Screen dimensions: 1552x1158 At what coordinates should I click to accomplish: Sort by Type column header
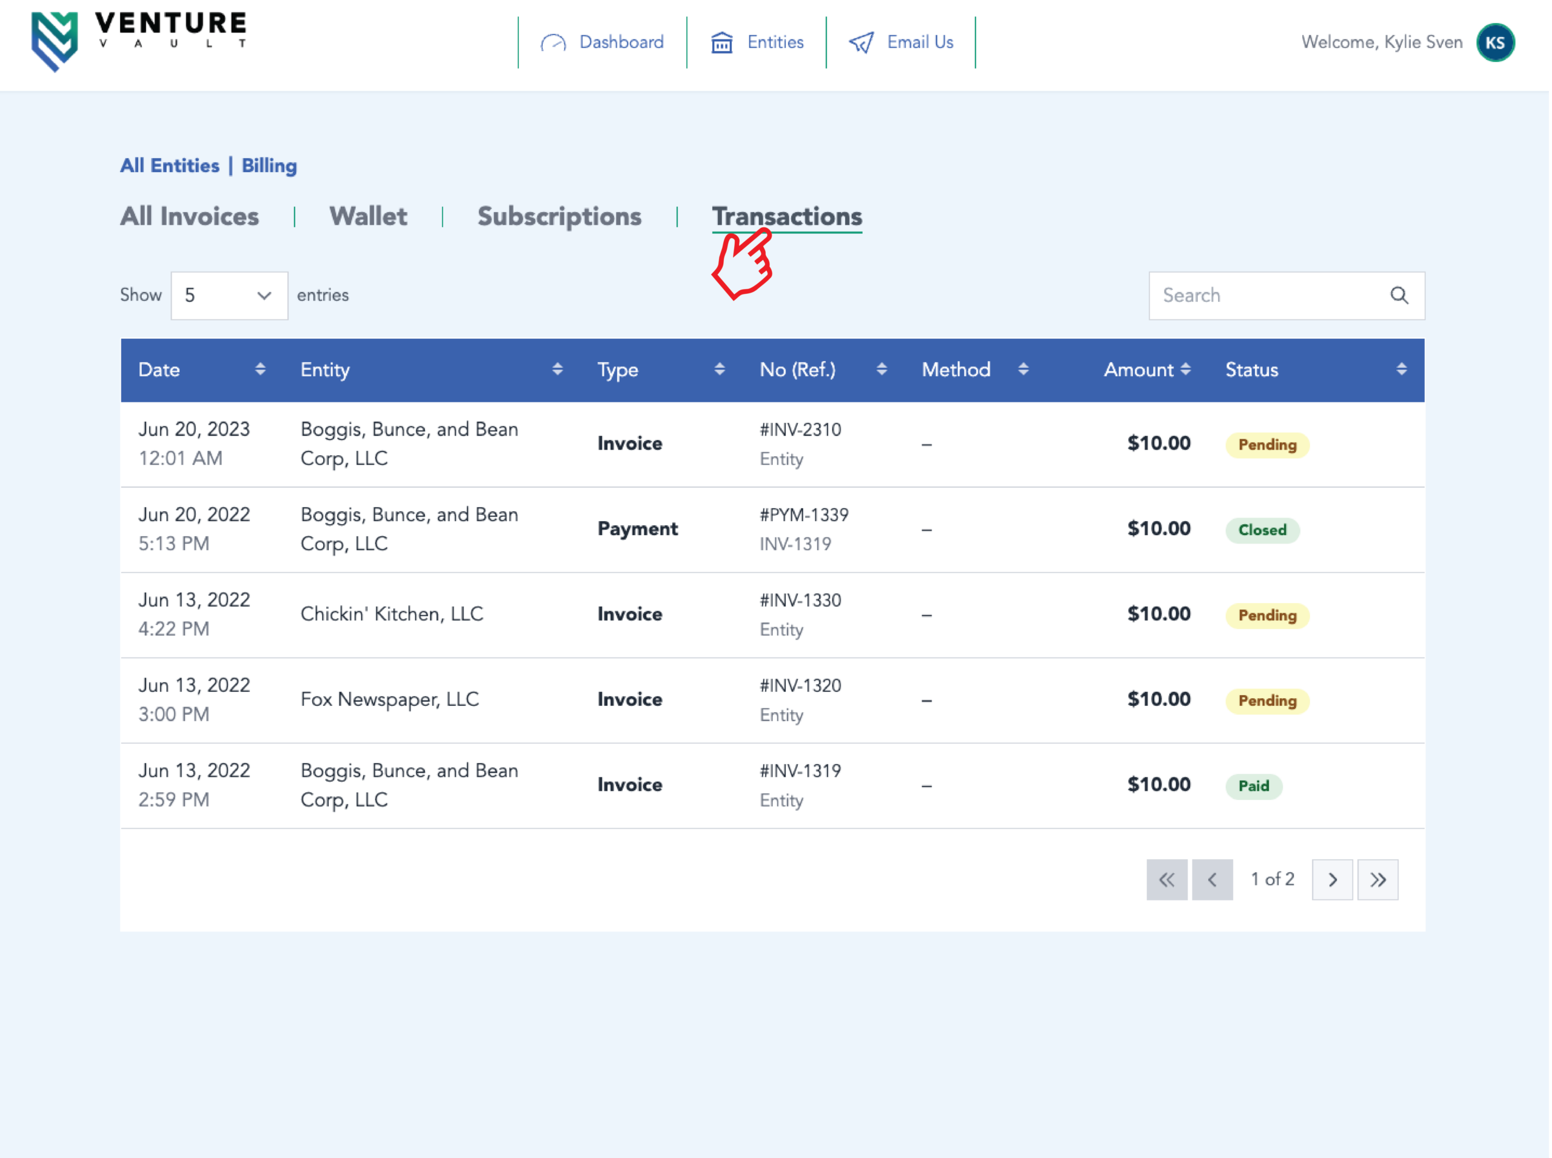618,370
